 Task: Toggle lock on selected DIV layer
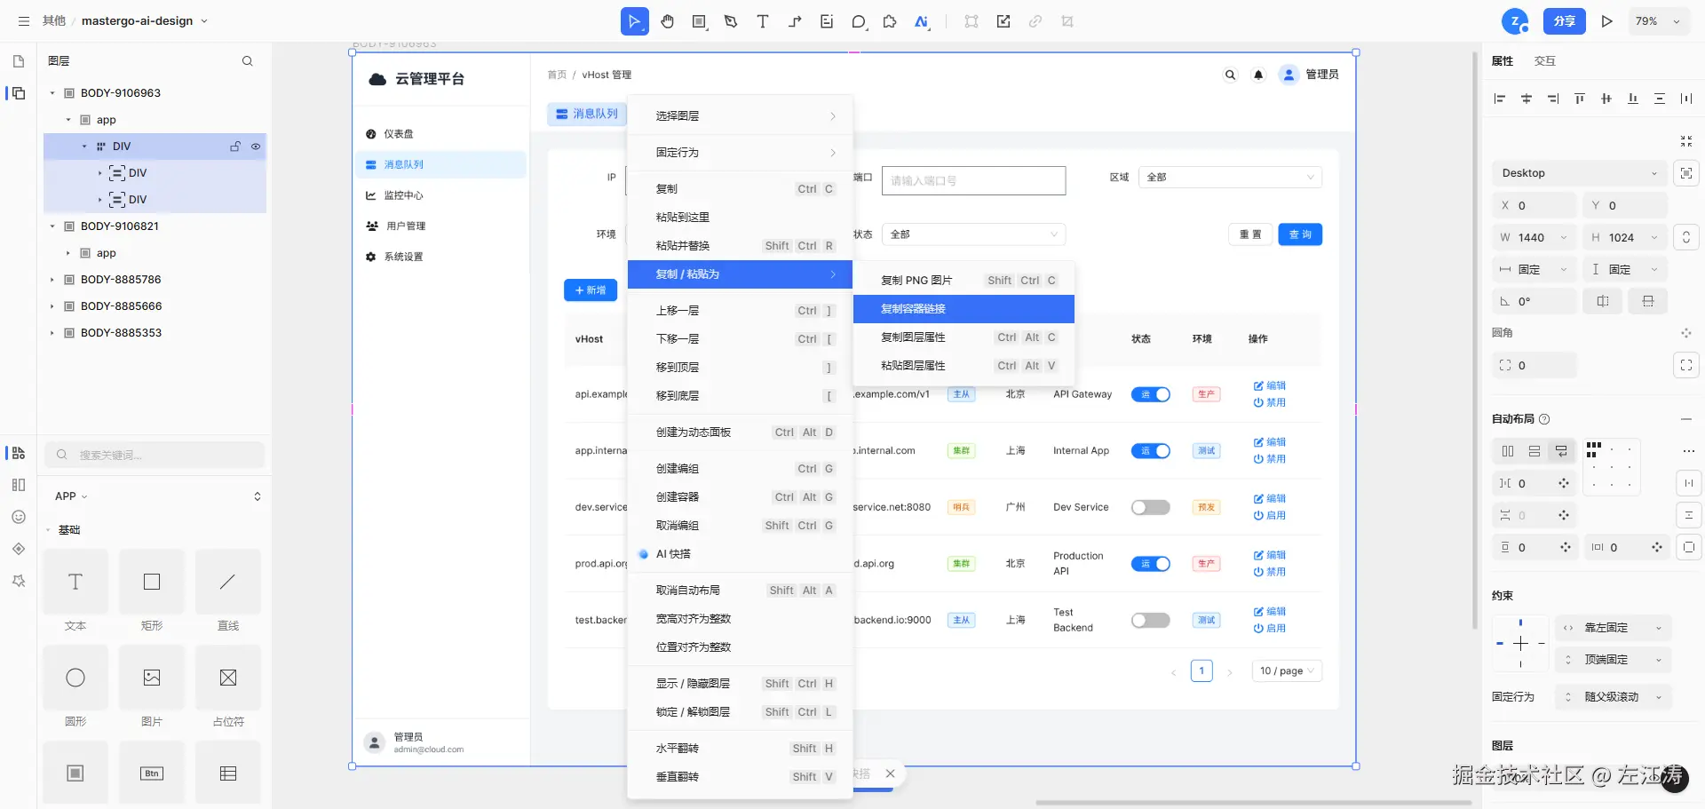[x=235, y=147]
